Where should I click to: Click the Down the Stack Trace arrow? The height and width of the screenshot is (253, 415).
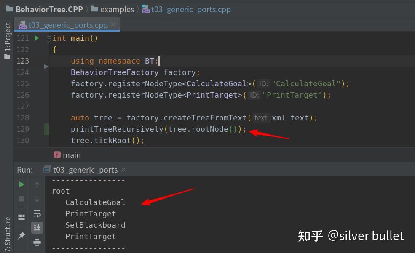(x=37, y=199)
